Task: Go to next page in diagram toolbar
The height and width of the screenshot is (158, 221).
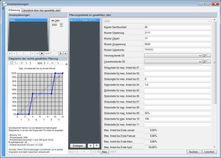Action: coord(48,63)
